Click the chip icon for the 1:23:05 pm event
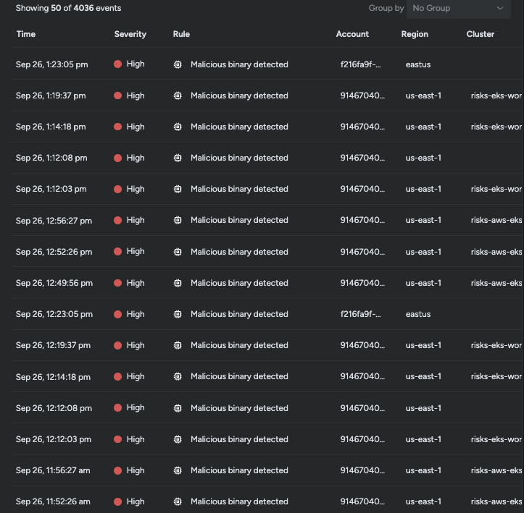Screen dimensions: 524x513 (178, 64)
